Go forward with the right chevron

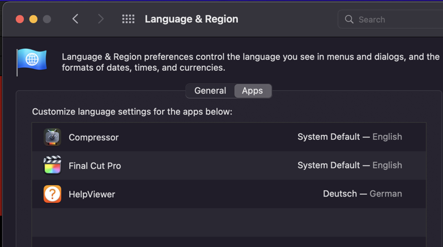[x=100, y=19]
